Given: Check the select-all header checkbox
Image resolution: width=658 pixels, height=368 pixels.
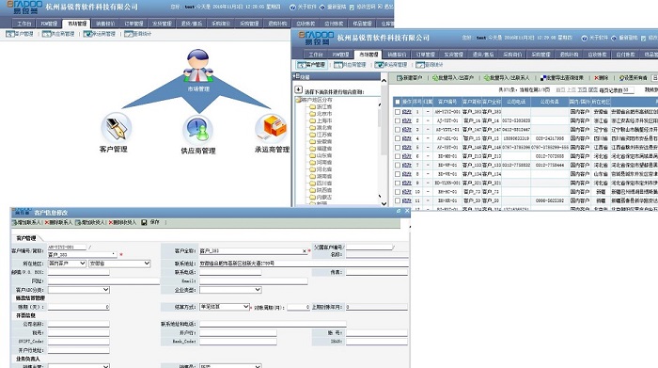Looking at the screenshot, I should click(397, 102).
